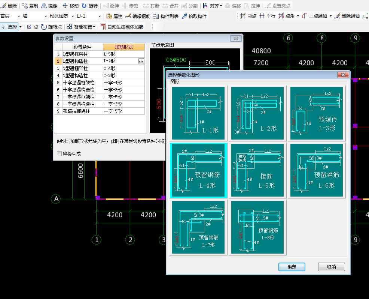Click the 修剪 (Trim) tool
This screenshot has width=369, height=299.
(130, 6)
